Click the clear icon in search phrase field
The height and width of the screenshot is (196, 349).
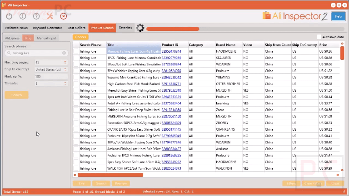click(64, 53)
